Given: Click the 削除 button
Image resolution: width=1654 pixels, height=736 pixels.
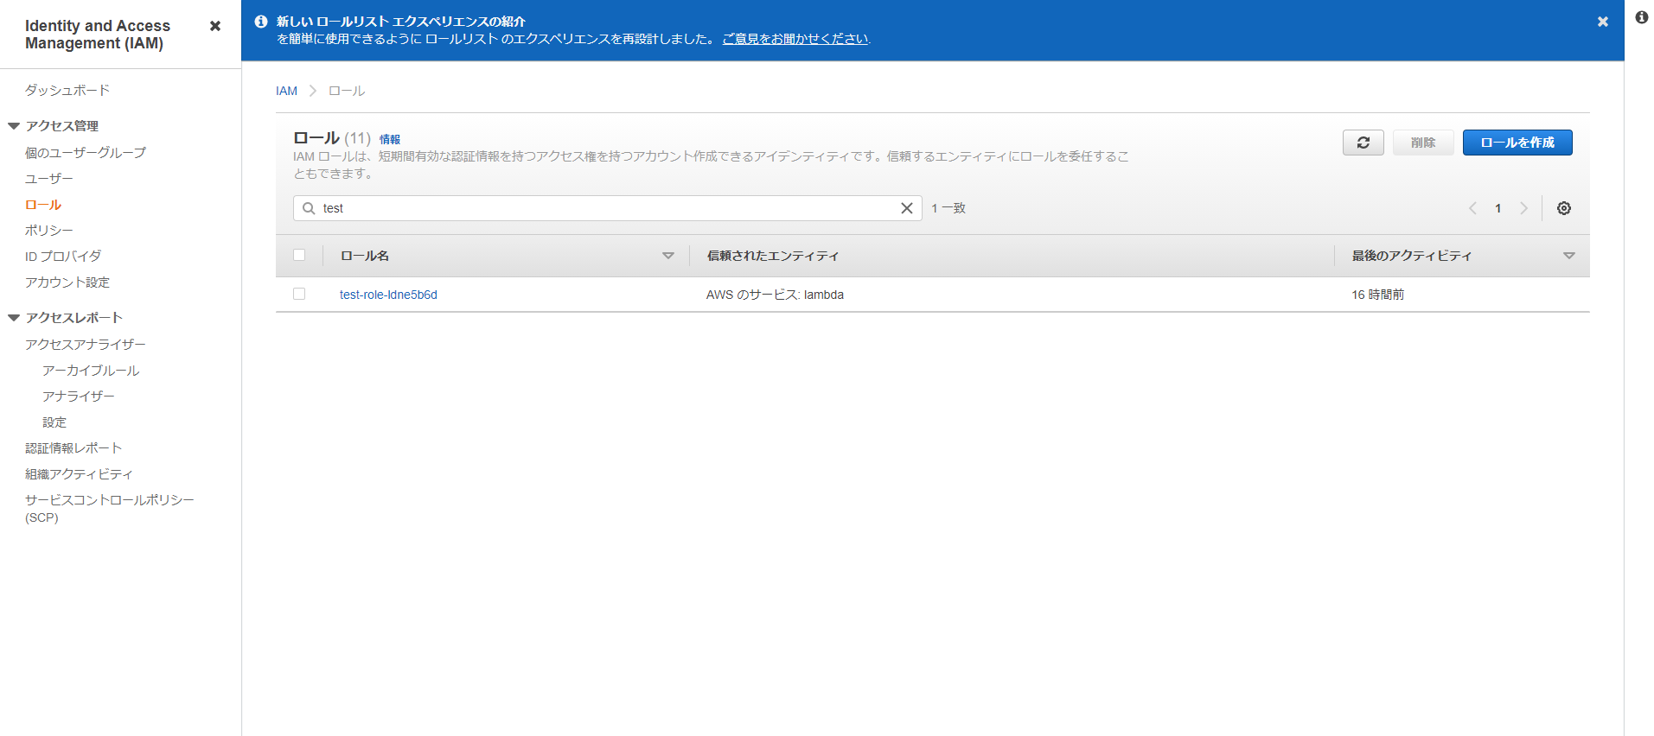Looking at the screenshot, I should tap(1422, 143).
